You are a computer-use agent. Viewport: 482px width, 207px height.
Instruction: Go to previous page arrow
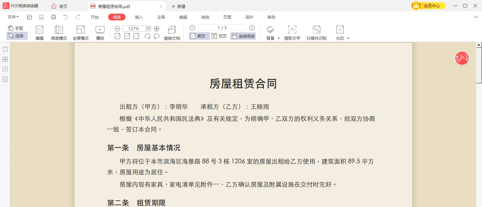(192, 28)
